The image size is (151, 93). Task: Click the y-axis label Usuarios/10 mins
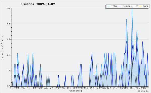[x=2, y=48]
